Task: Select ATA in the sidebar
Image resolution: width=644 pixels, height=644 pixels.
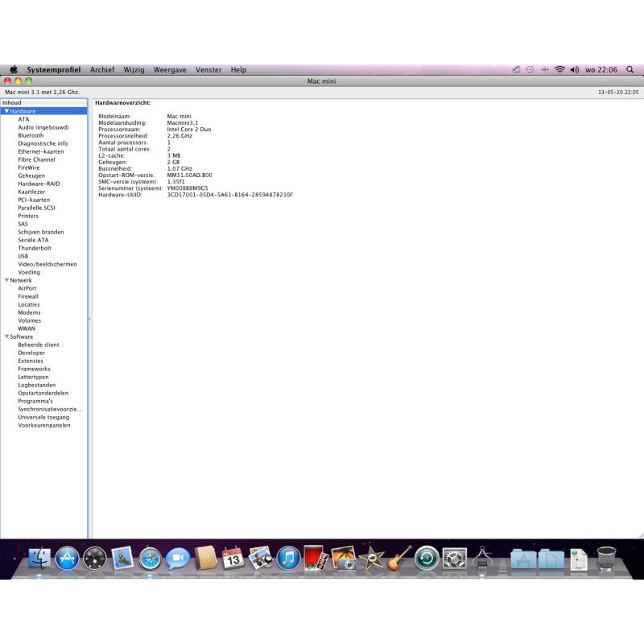Action: click(x=23, y=119)
